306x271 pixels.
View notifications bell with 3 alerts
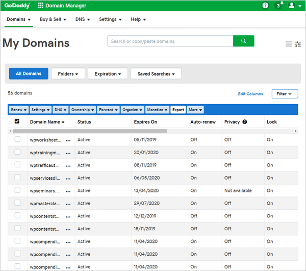(x=279, y=5)
